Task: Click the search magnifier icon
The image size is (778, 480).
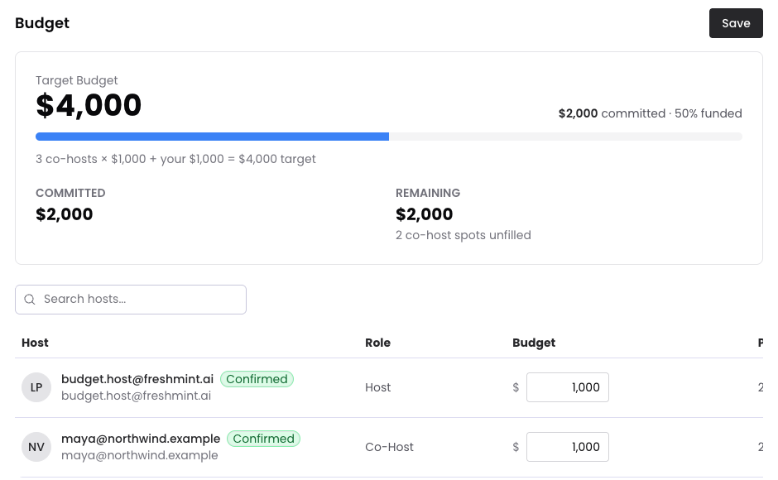Action: [x=30, y=300]
